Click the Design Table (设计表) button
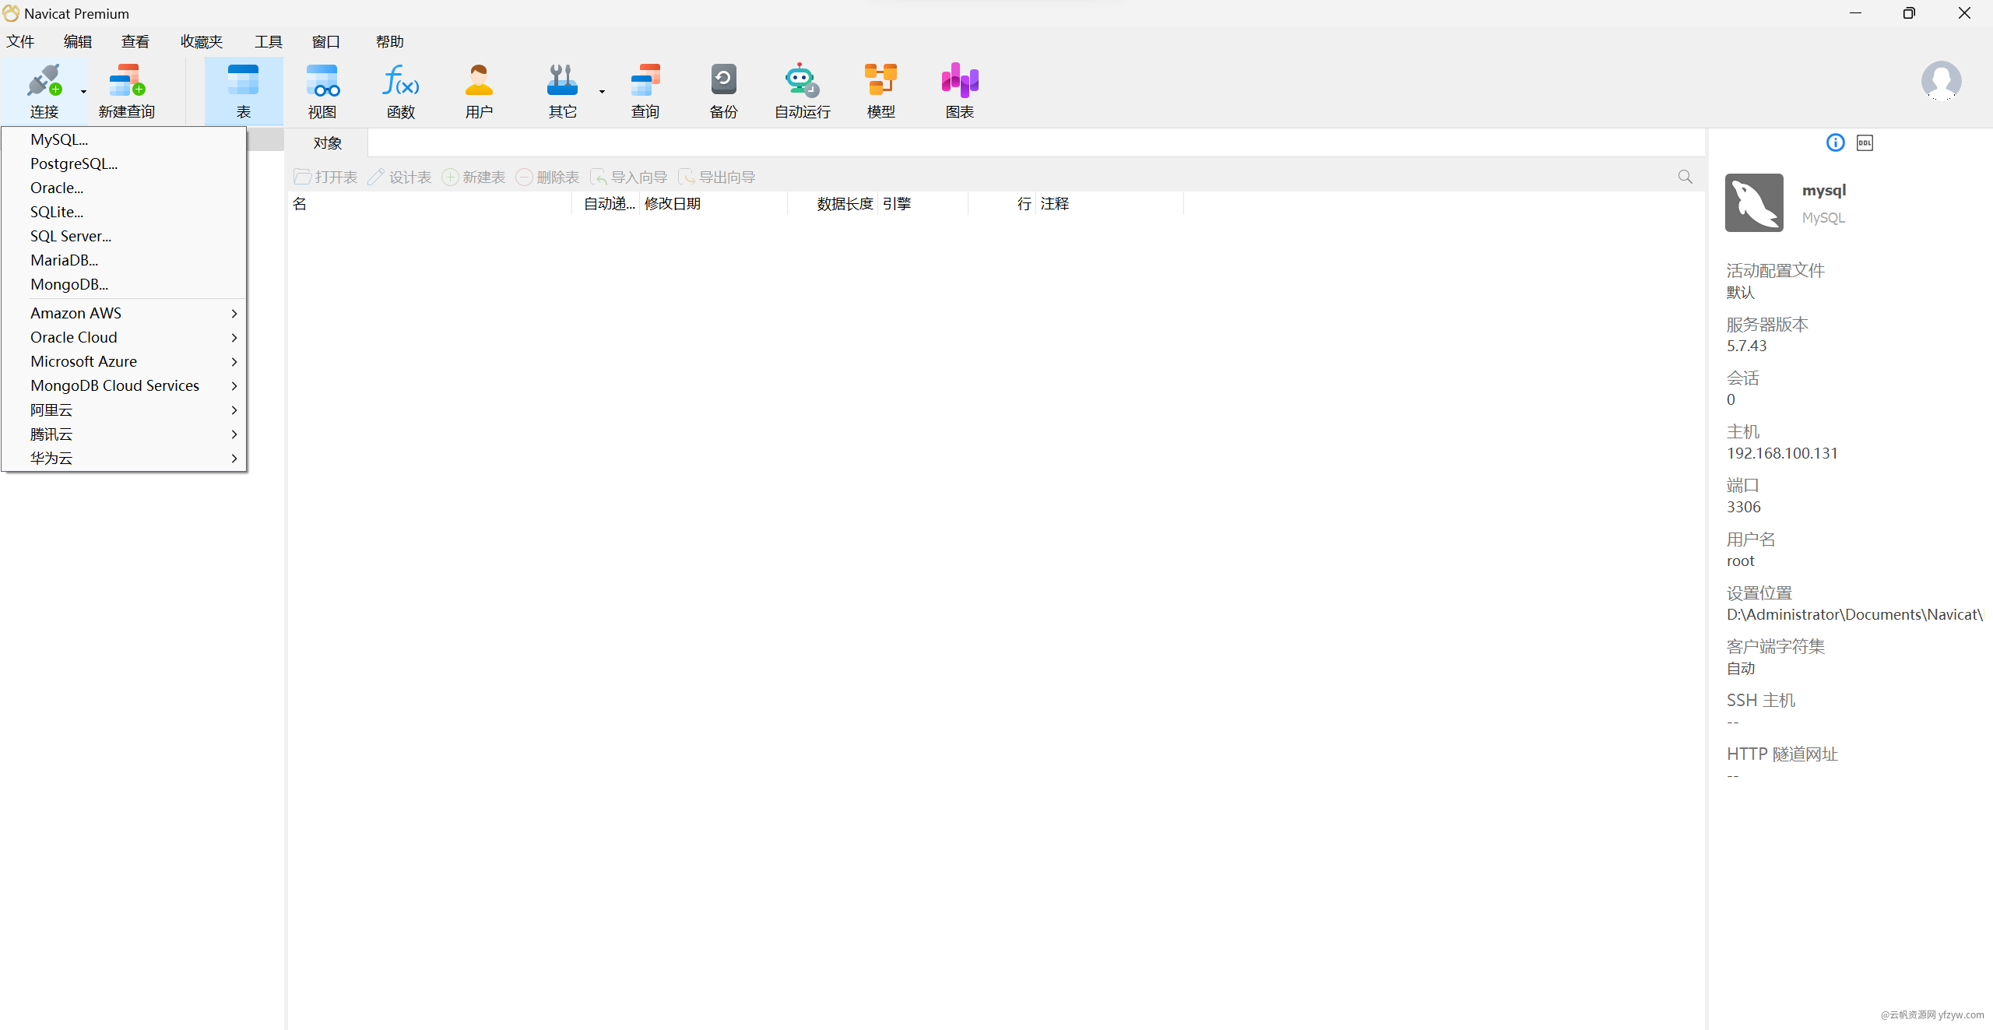The height and width of the screenshot is (1030, 1993). tap(399, 177)
